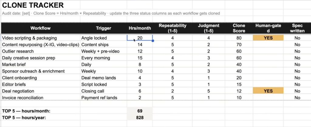The width and height of the screenshot is (311, 127).
Task: Select the Invoice reconciliation cell
Action: [x=40, y=98]
